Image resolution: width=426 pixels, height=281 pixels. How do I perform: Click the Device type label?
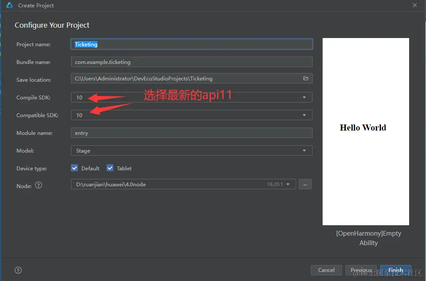pos(32,169)
